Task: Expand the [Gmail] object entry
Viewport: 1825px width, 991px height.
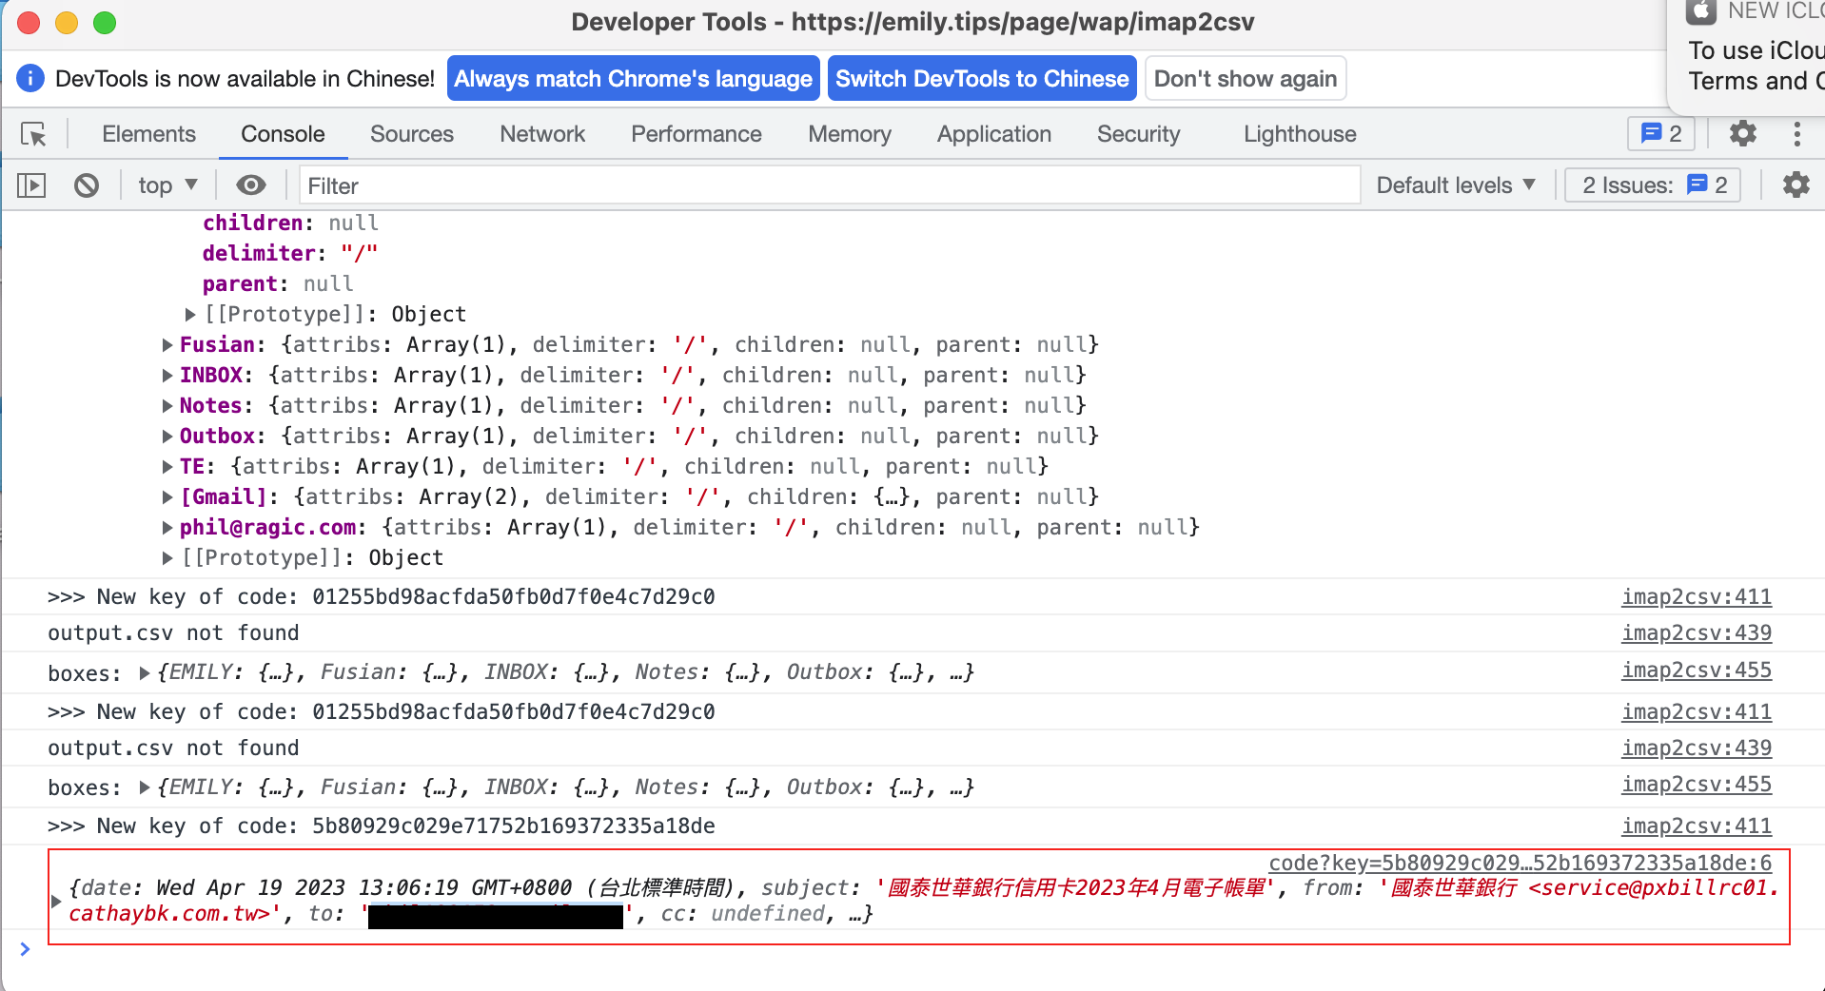Action: 167,497
